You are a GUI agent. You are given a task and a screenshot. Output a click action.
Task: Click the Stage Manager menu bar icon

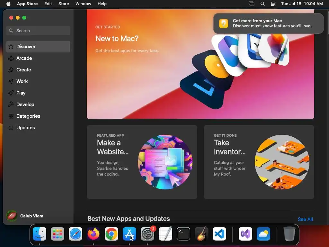pos(251,4)
